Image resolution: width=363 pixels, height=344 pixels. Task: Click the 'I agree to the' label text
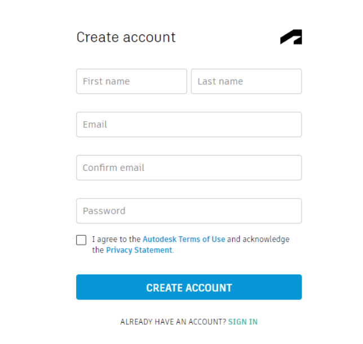[x=116, y=239]
